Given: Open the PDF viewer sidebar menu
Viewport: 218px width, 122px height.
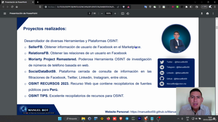Looking at the screenshot, I should pos(5,14).
